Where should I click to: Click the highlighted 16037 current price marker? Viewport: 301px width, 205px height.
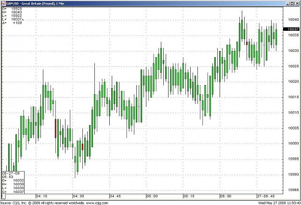(291, 29)
